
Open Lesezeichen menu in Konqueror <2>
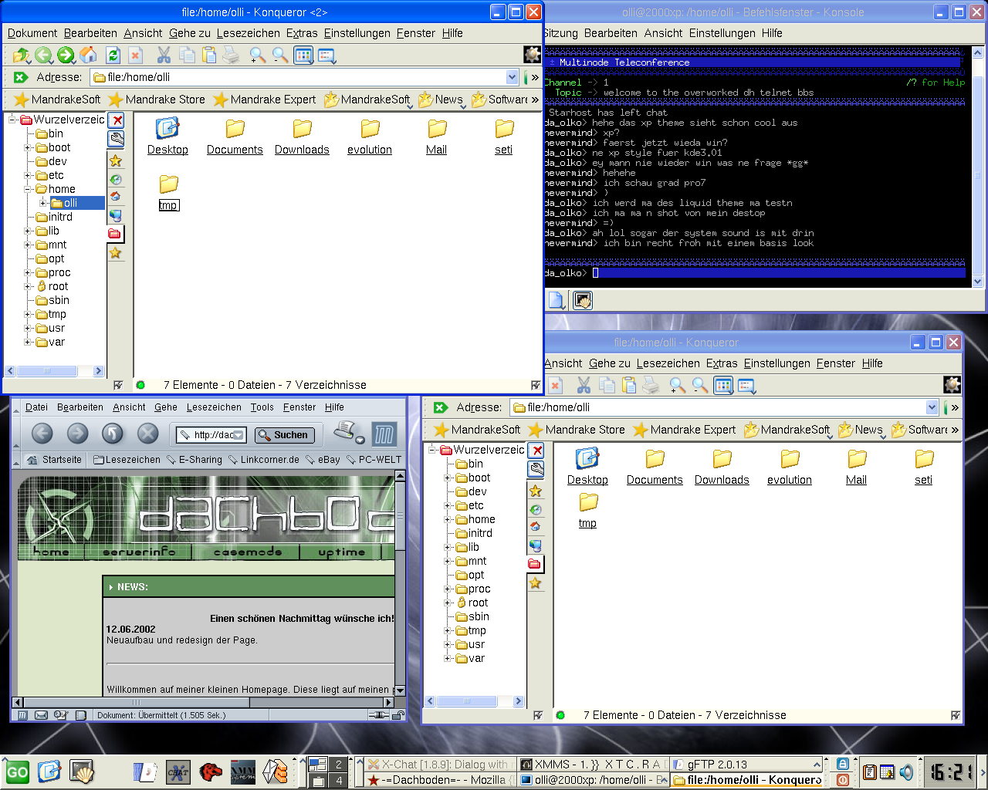point(249,33)
